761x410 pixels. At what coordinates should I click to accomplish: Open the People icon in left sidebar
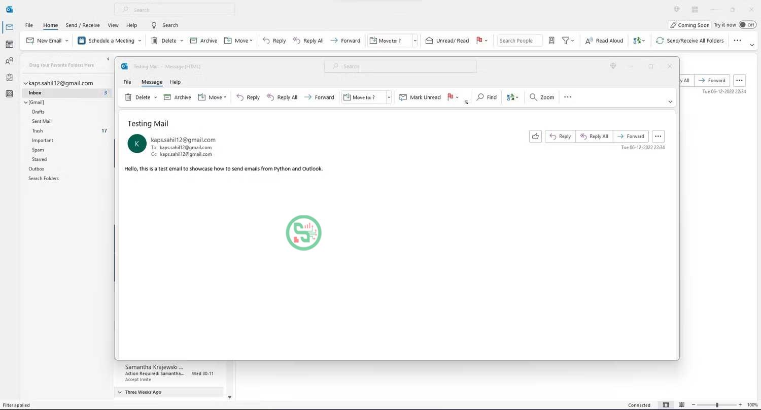pyautogui.click(x=9, y=60)
